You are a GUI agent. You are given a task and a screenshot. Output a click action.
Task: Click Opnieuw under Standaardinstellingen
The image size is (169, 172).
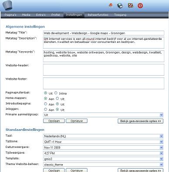click(x=77, y=170)
